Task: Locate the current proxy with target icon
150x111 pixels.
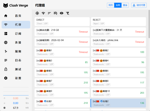Action: point(37,13)
